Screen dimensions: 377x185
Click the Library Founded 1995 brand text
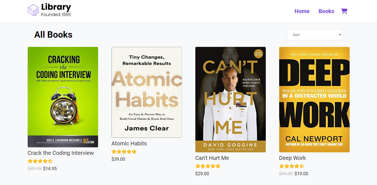coord(56,10)
